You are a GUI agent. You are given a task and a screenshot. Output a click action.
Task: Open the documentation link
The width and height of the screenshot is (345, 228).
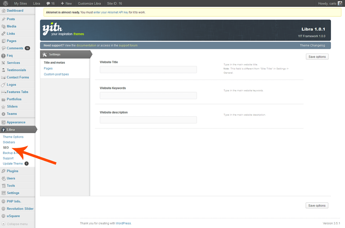[86, 45]
